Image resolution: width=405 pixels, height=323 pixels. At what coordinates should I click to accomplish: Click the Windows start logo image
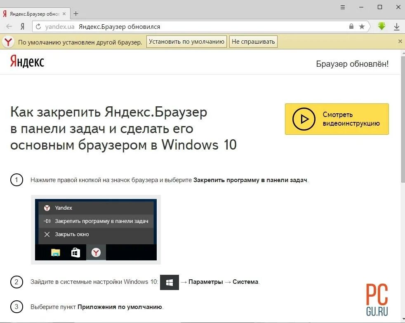(170, 283)
